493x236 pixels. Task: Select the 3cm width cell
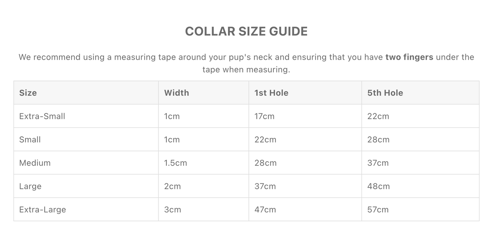[172, 210]
